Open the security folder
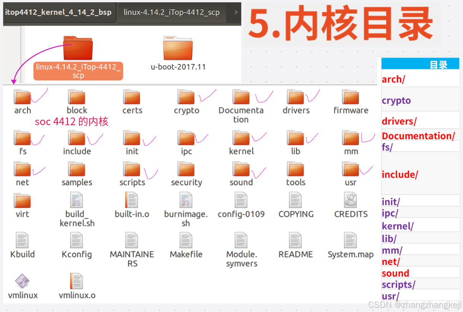Screen dimensions: 463x312 pos(186,169)
